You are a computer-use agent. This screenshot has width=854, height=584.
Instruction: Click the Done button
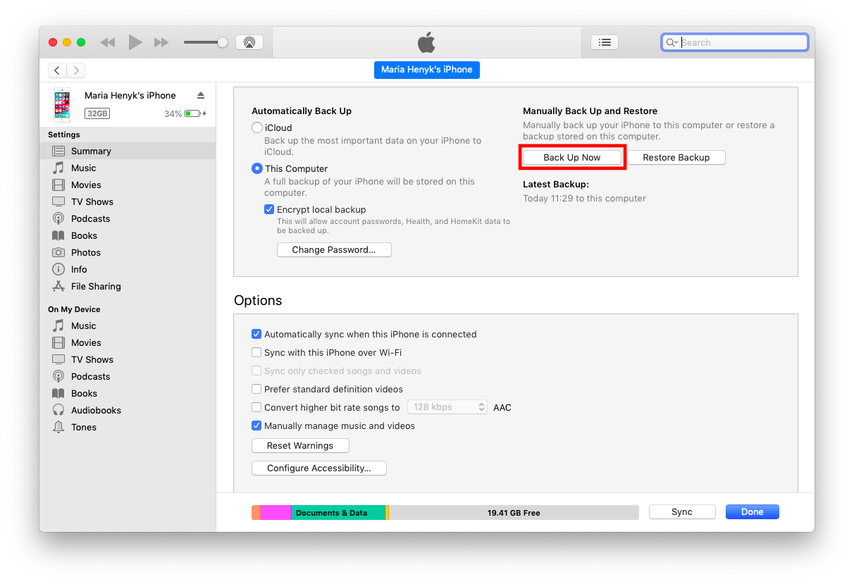coord(753,512)
